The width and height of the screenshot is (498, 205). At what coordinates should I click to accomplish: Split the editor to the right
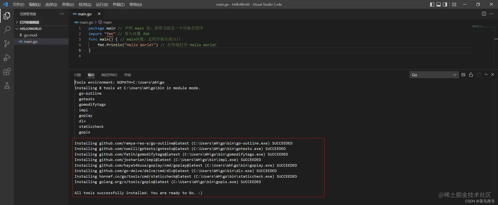point(484,14)
